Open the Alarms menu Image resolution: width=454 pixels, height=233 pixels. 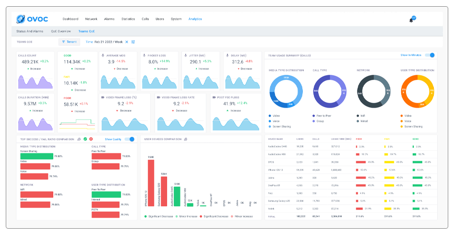click(109, 19)
